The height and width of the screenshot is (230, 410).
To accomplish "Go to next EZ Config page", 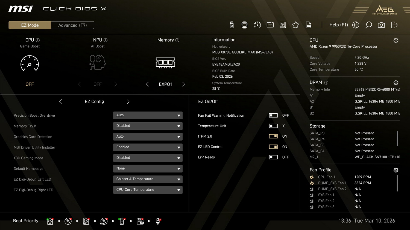I will coord(128,102).
